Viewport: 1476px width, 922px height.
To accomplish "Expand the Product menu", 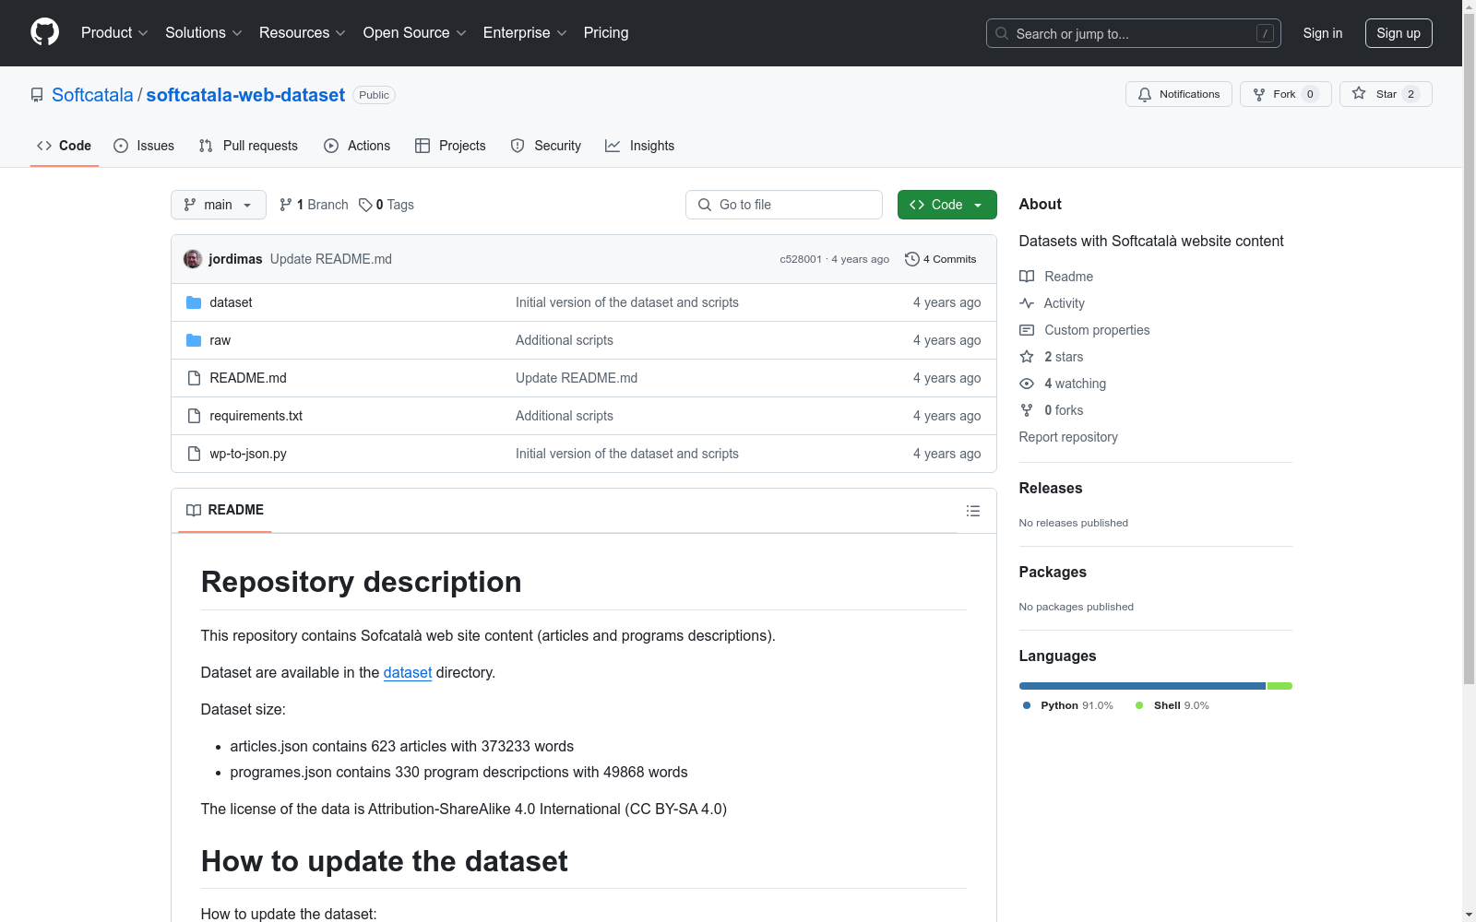I will (x=114, y=32).
